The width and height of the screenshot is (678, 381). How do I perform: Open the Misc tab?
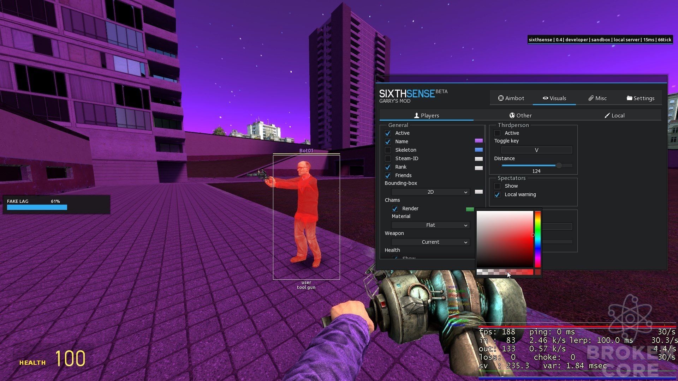point(597,98)
